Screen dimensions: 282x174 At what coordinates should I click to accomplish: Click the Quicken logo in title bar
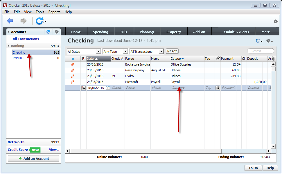5,5
